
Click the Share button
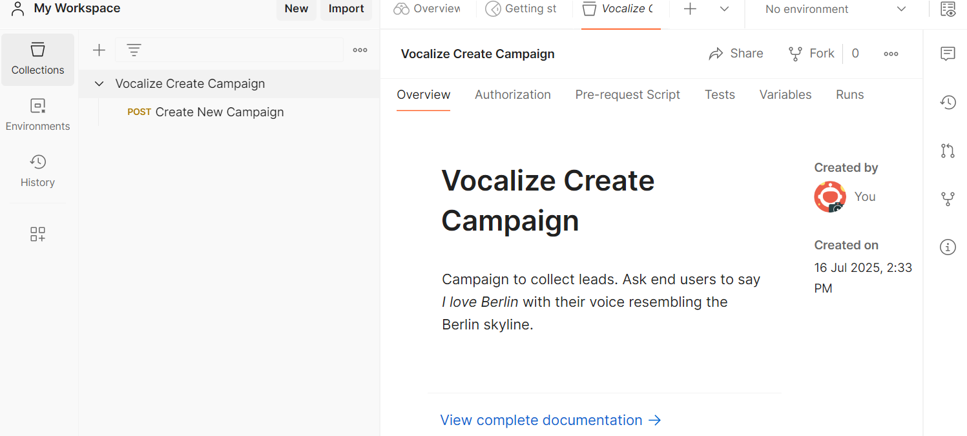736,54
